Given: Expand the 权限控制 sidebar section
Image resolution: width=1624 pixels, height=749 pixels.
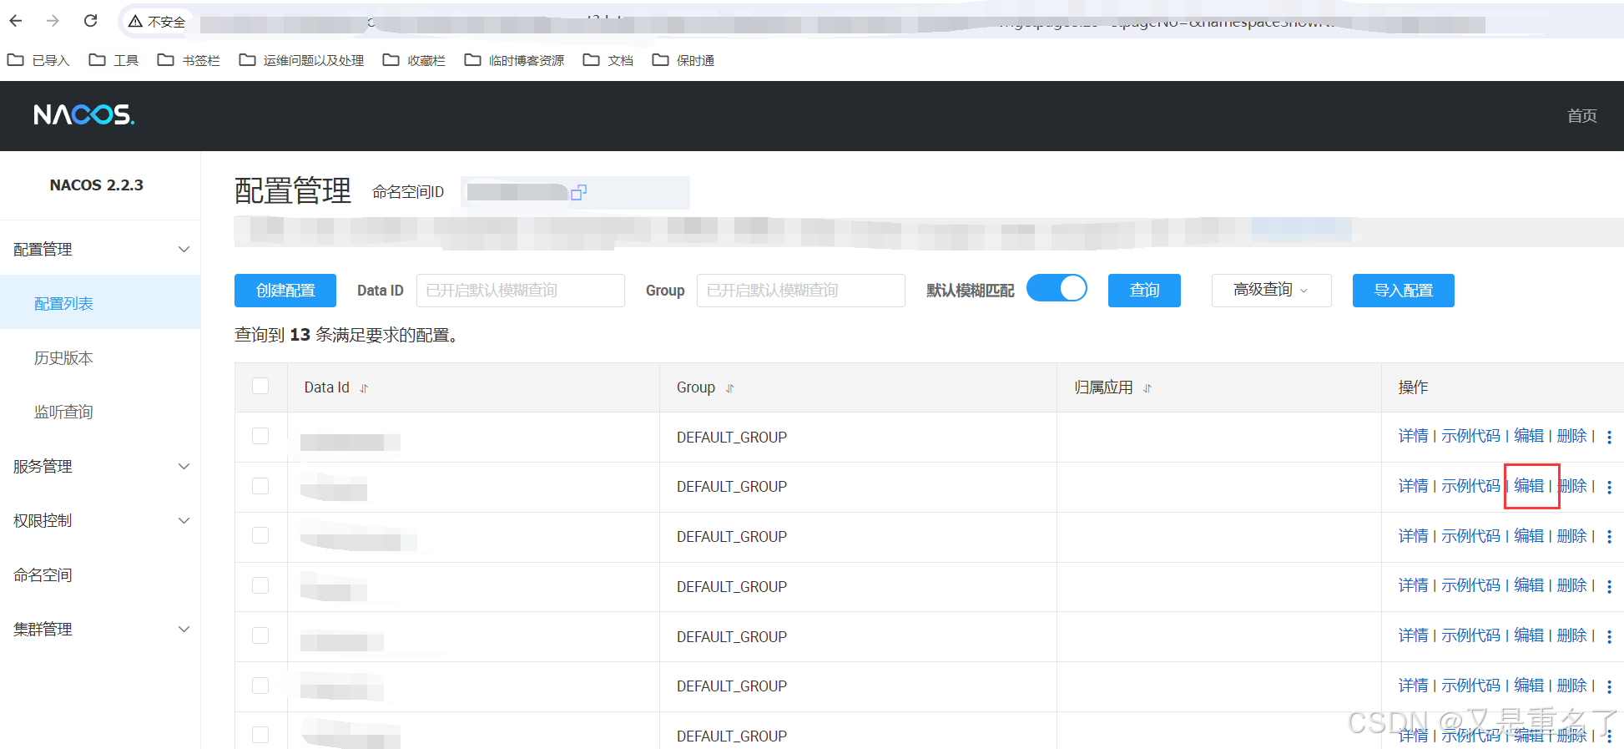Looking at the screenshot, I should pyautogui.click(x=100, y=520).
